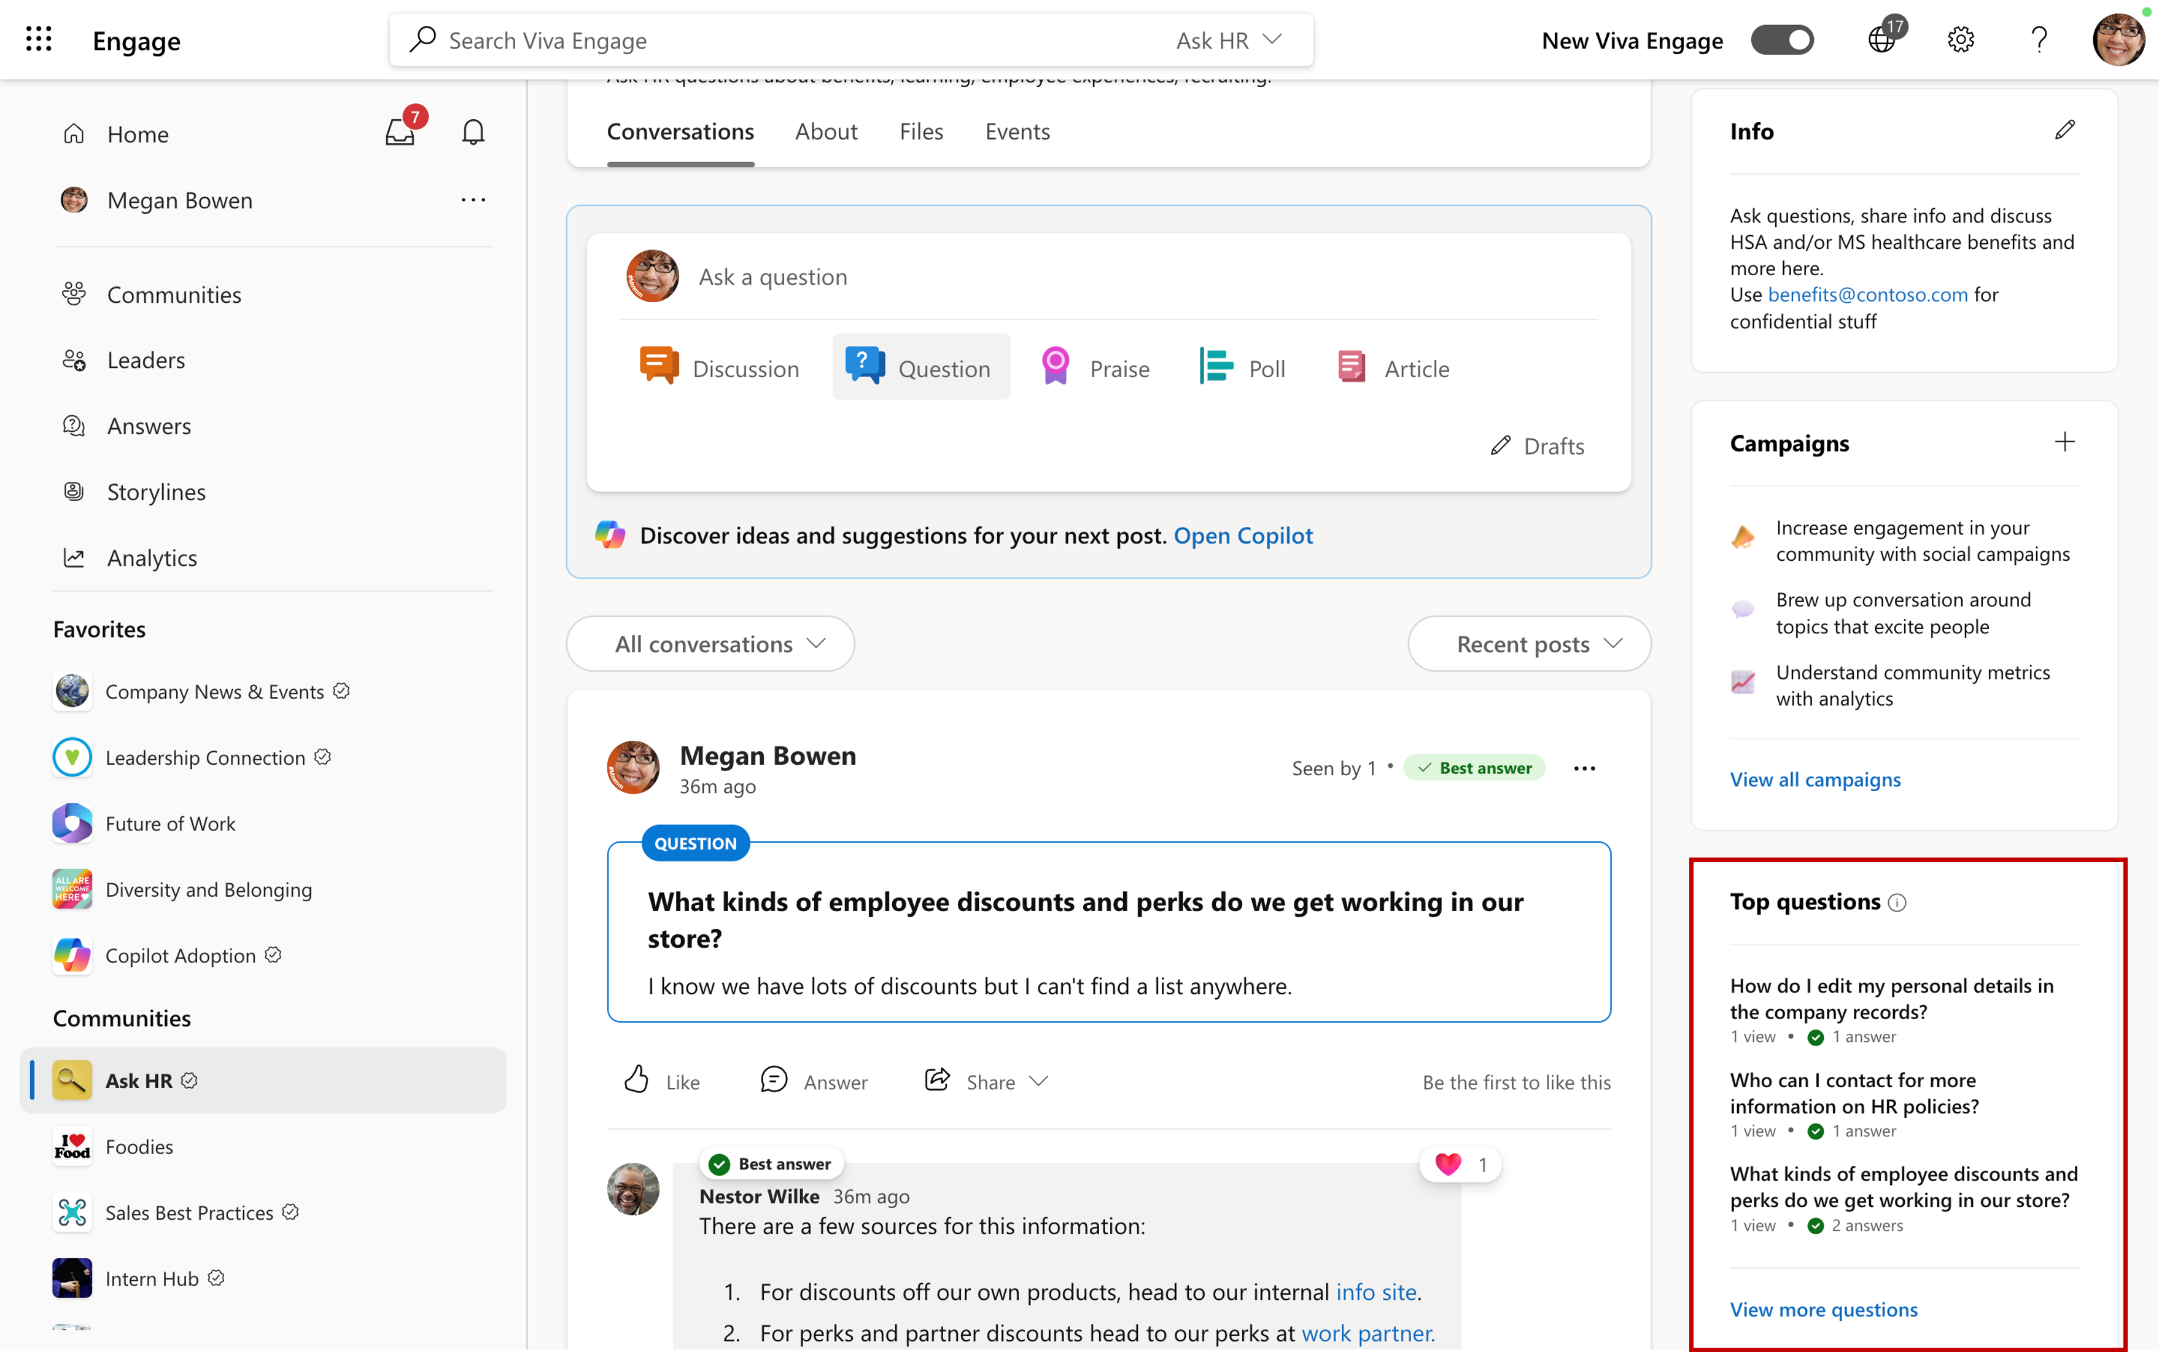Open the inbox with 7 unread
2159x1352 pixels.
click(x=400, y=132)
